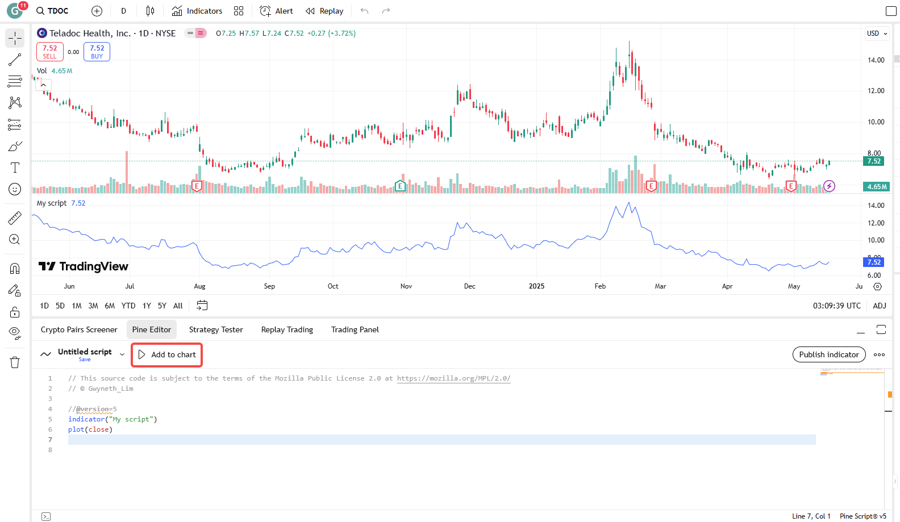Select the Text annotation tool

[x=15, y=168]
